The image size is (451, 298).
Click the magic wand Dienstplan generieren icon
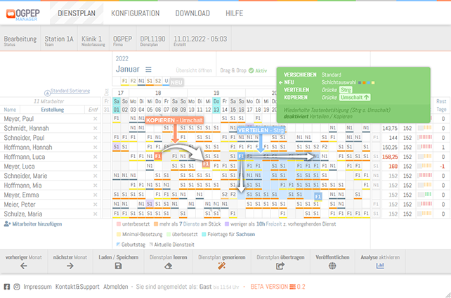click(x=221, y=266)
